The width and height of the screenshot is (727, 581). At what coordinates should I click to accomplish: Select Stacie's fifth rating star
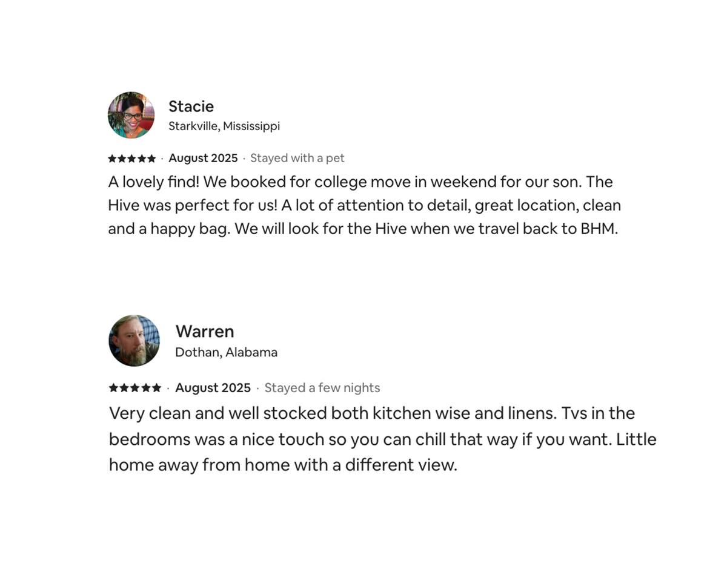coord(151,159)
